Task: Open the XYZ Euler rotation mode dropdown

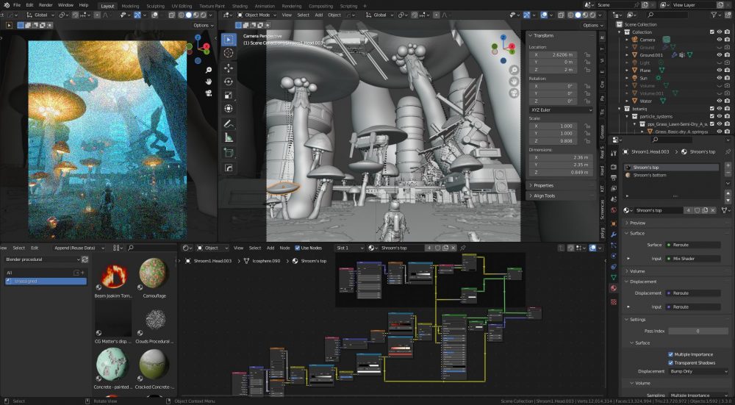Action: coord(562,110)
